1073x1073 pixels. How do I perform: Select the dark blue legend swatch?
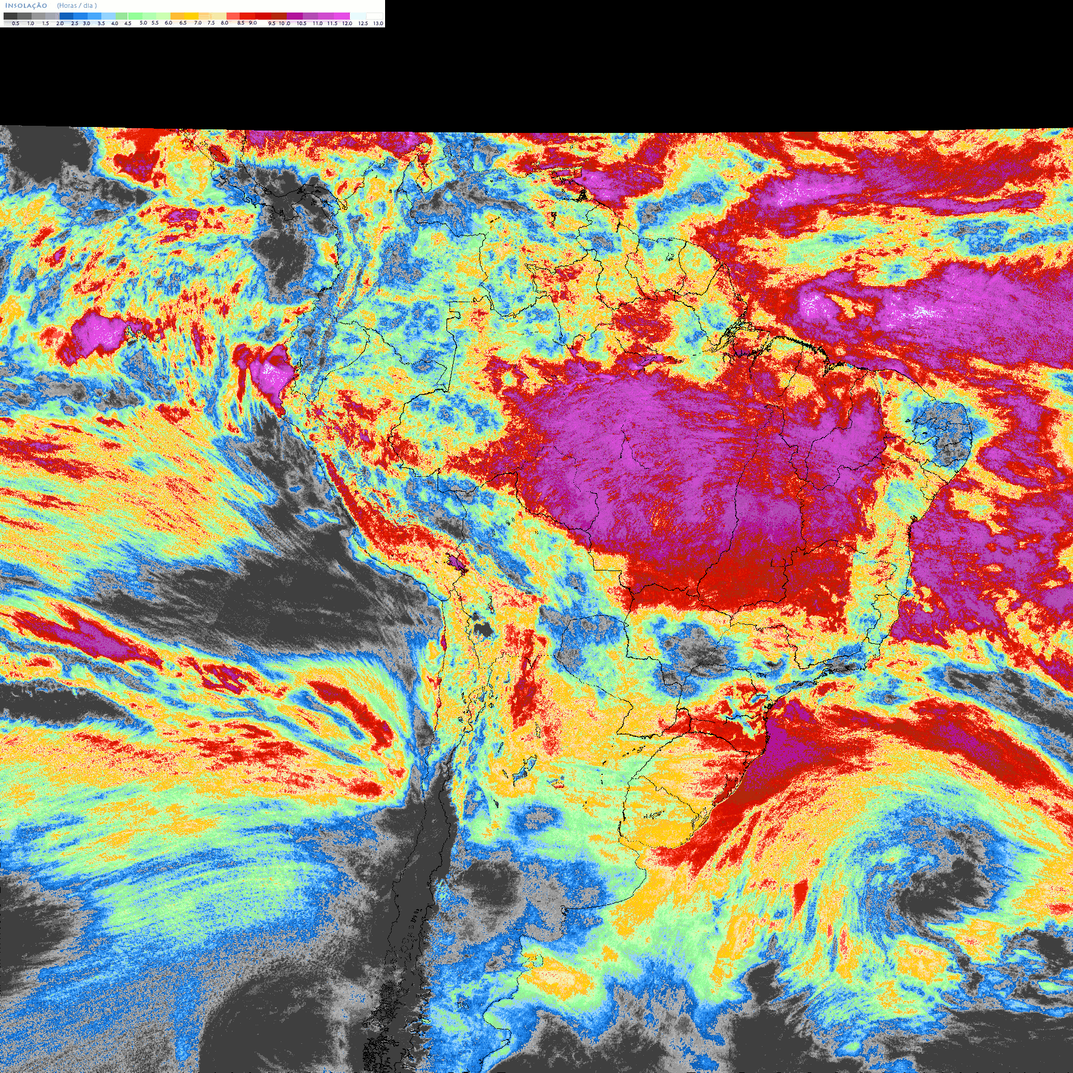[66, 16]
